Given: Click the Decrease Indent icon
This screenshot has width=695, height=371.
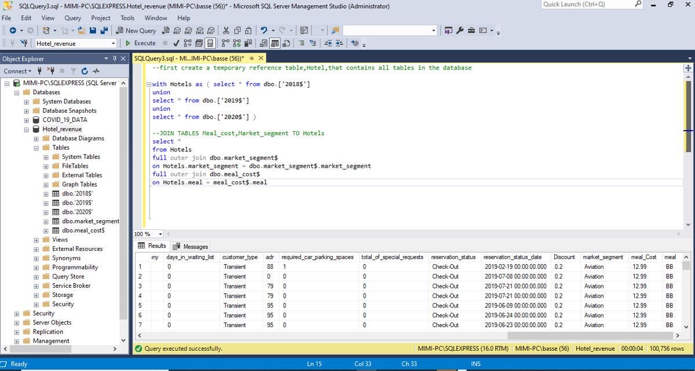Looking at the screenshot, I should point(328,43).
